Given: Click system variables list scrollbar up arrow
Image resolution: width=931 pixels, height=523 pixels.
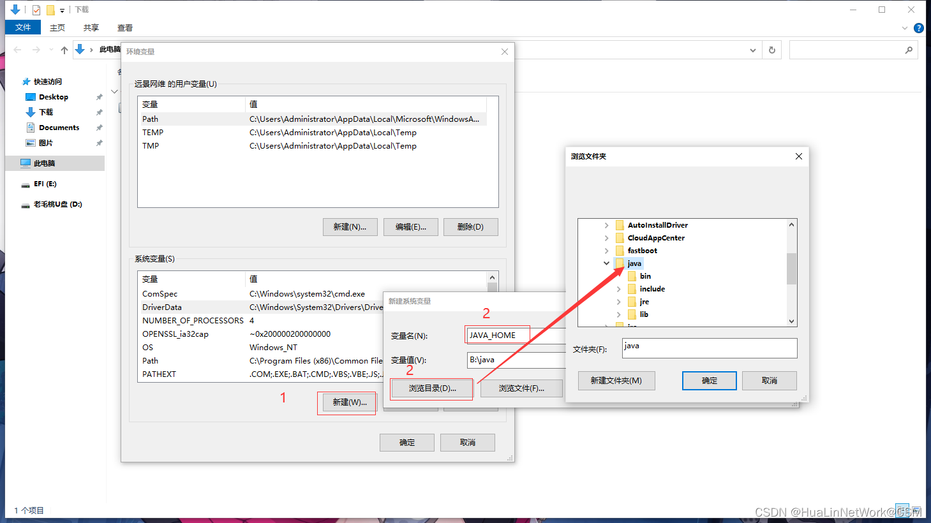Looking at the screenshot, I should coord(492,277).
